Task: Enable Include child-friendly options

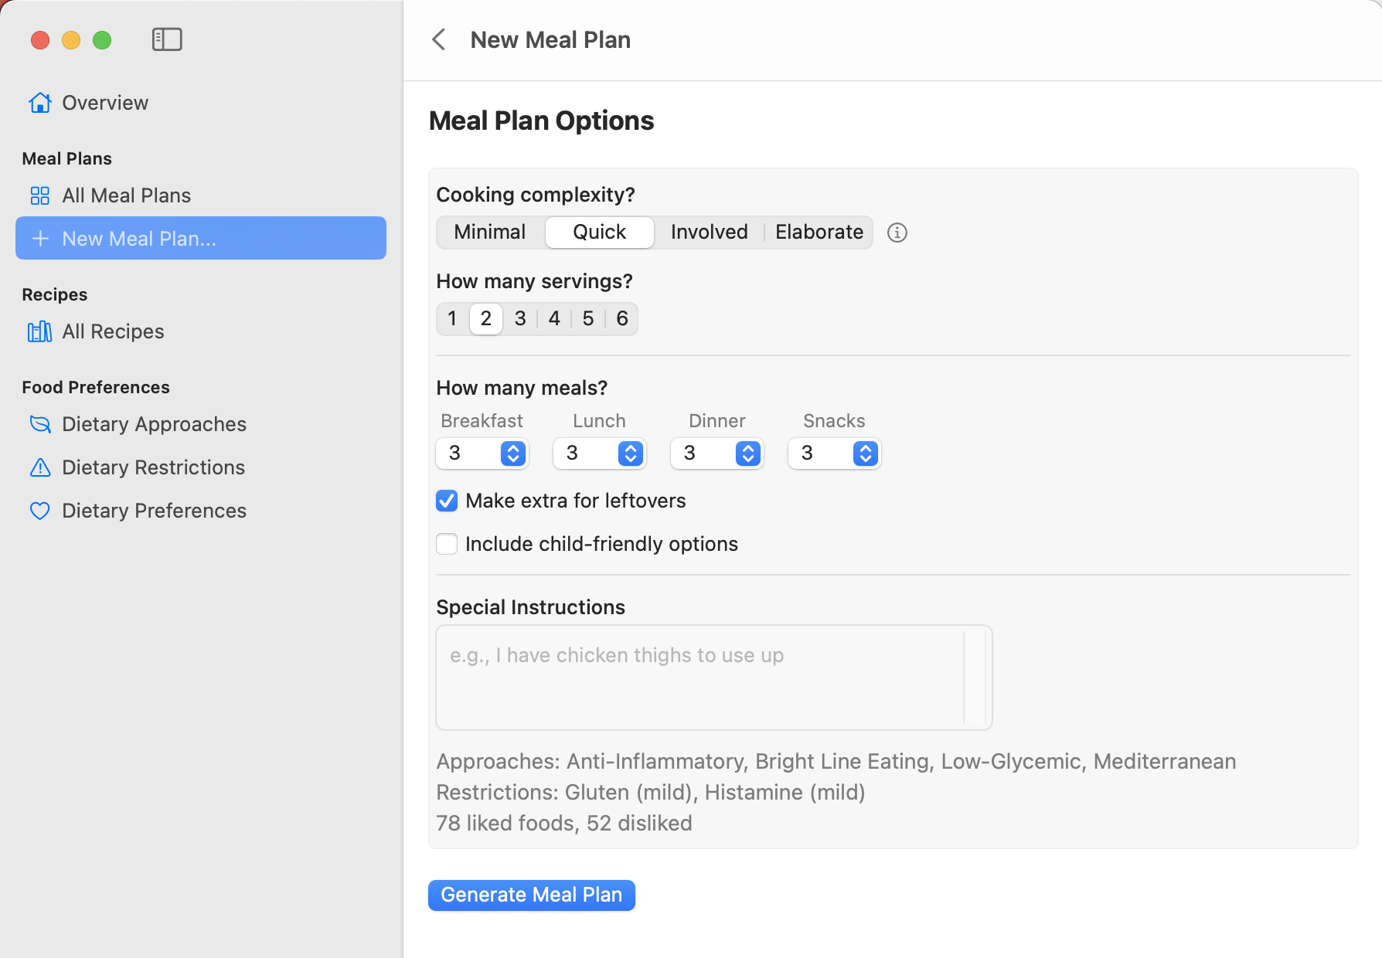Action: (x=447, y=544)
